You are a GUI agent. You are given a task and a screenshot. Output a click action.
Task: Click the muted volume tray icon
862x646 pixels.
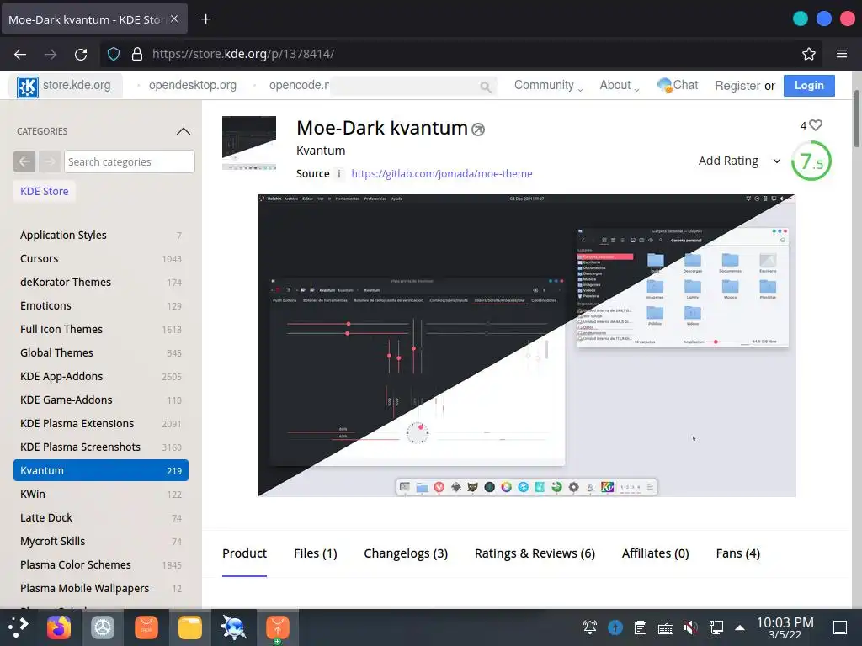690,627
